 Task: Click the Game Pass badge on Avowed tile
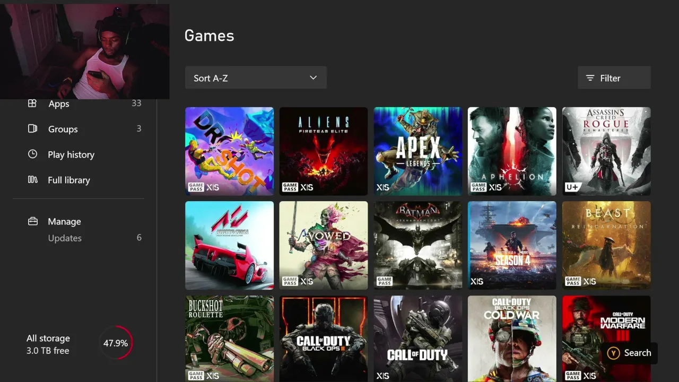(x=290, y=281)
